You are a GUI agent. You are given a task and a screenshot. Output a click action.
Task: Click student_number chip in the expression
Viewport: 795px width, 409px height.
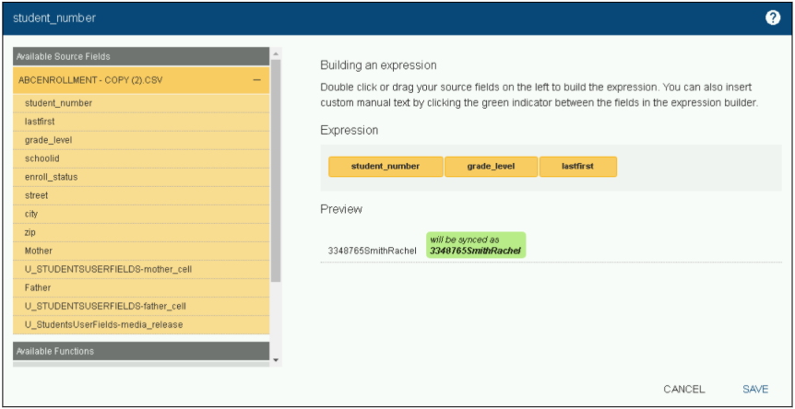click(386, 167)
